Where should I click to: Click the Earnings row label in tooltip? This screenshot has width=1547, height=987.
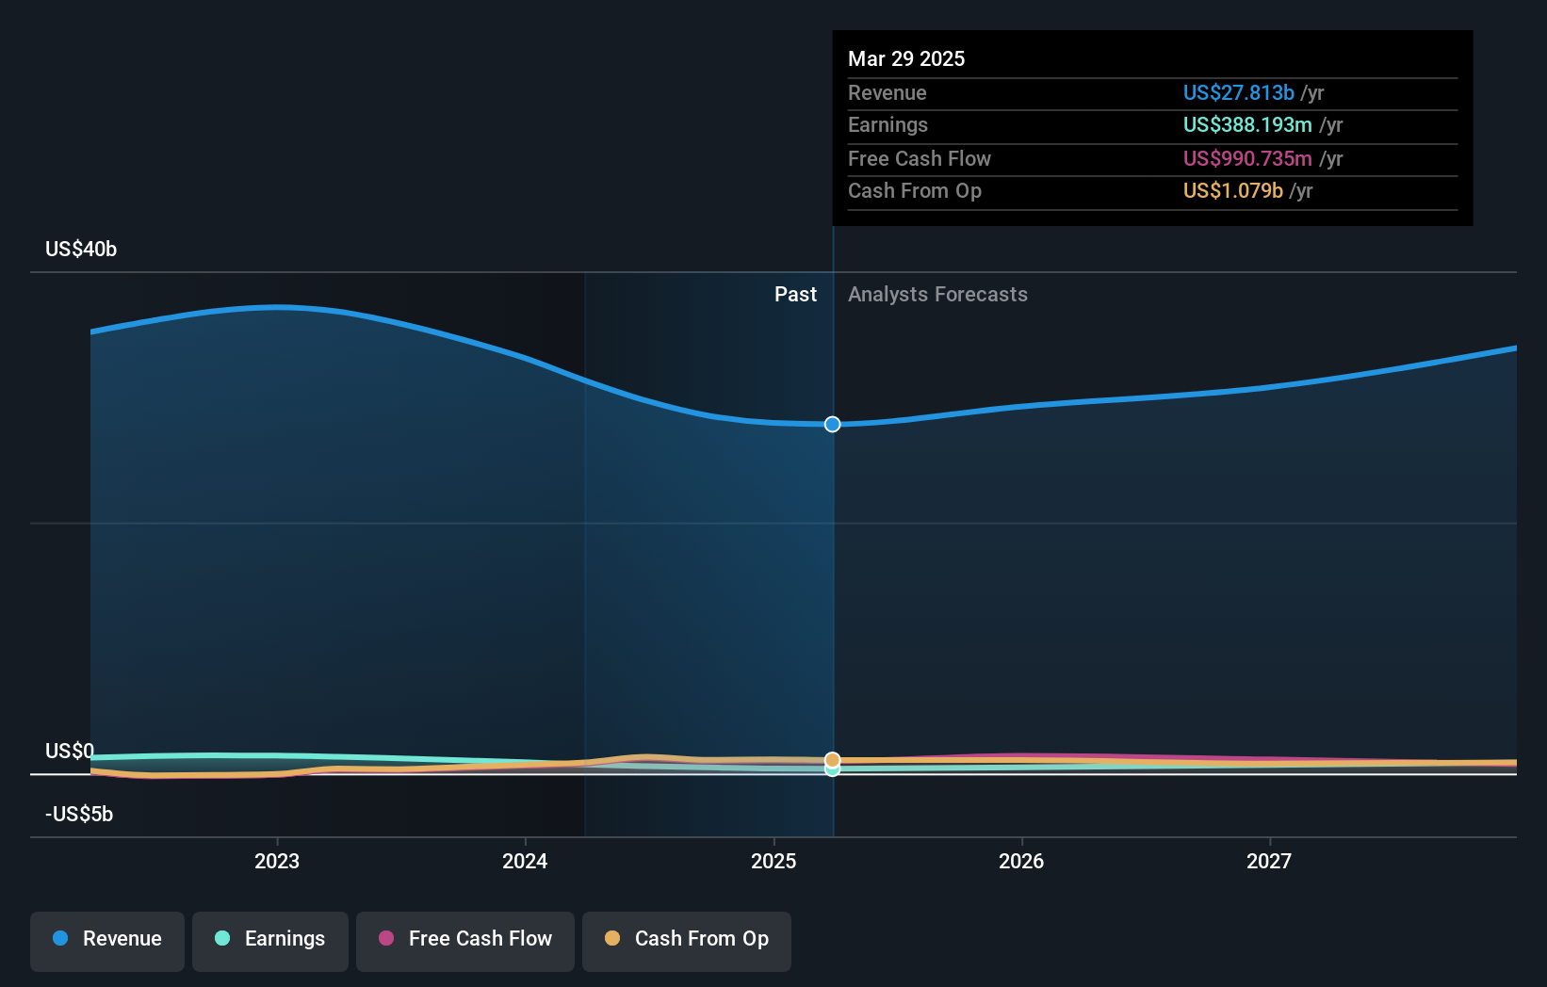[887, 124]
